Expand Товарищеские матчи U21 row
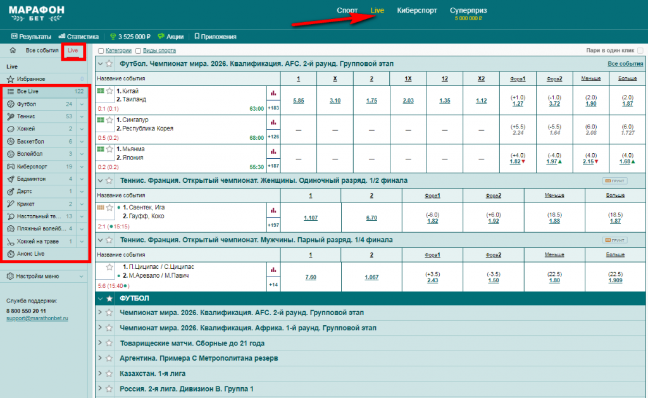The height and width of the screenshot is (398, 648). pyautogui.click(x=100, y=343)
